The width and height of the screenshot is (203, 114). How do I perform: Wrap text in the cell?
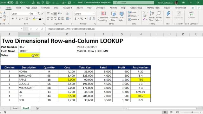tap(68, 14)
